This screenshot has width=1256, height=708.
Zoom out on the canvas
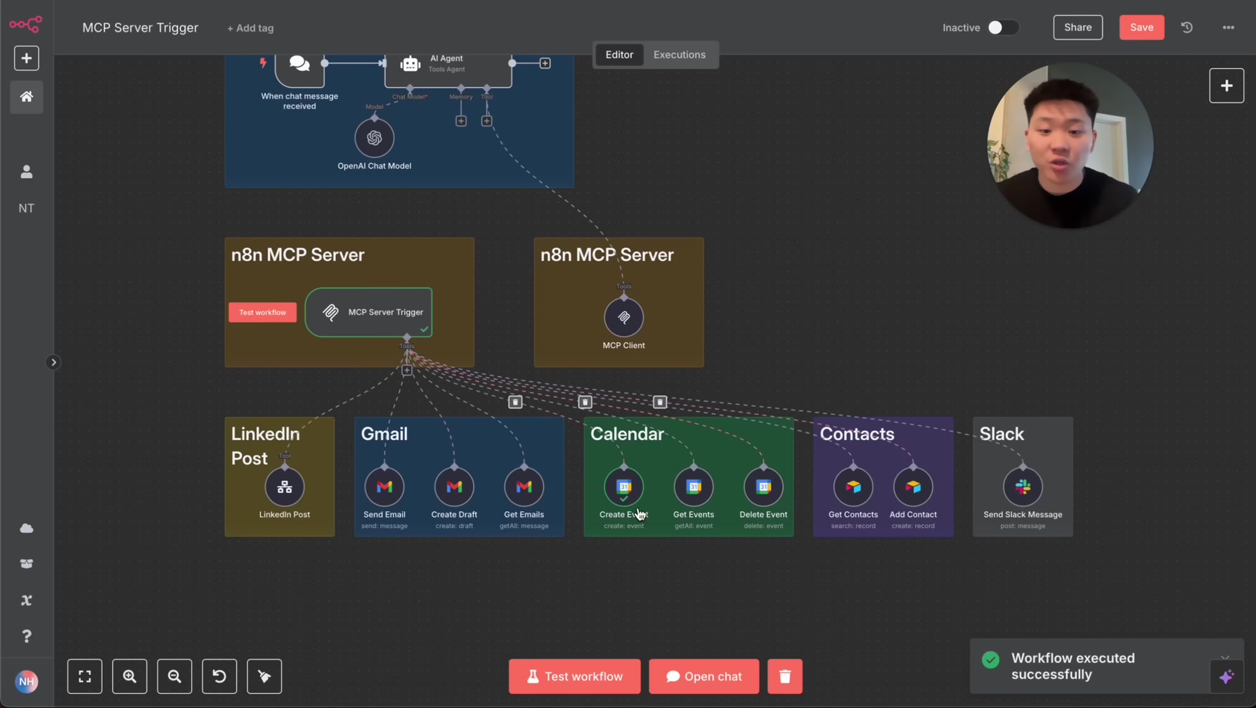click(x=174, y=676)
